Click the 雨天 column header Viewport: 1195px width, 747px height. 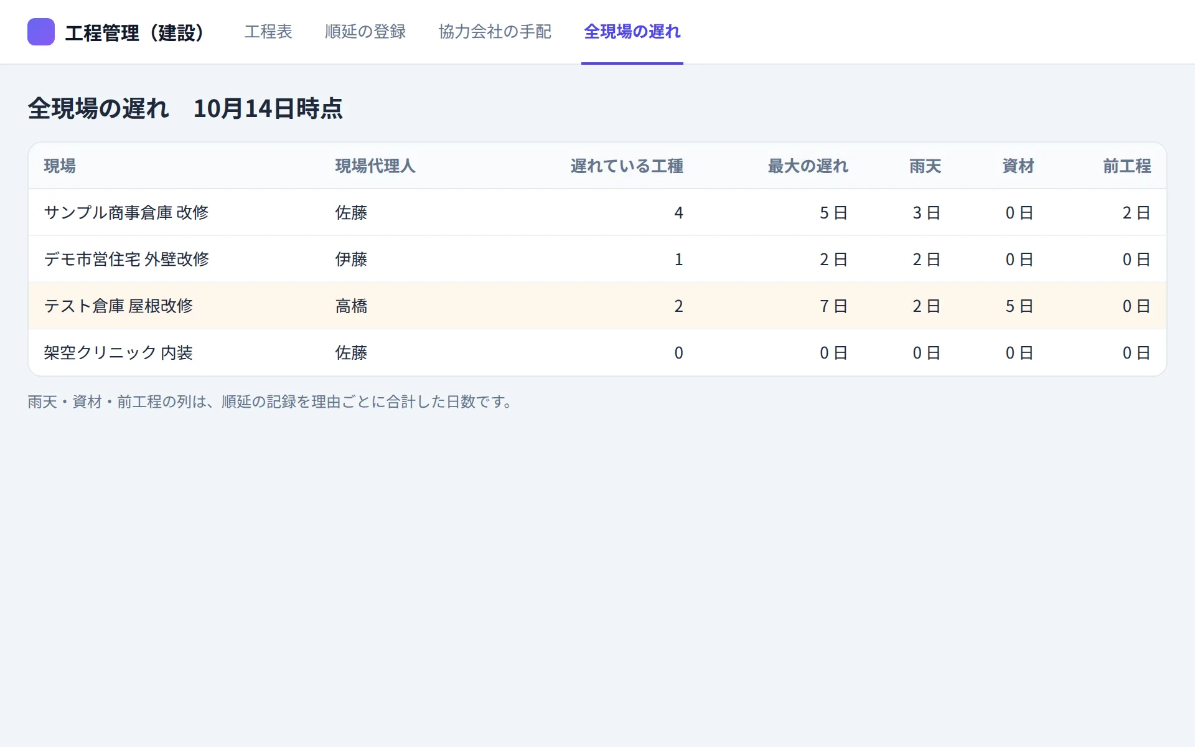point(925,166)
